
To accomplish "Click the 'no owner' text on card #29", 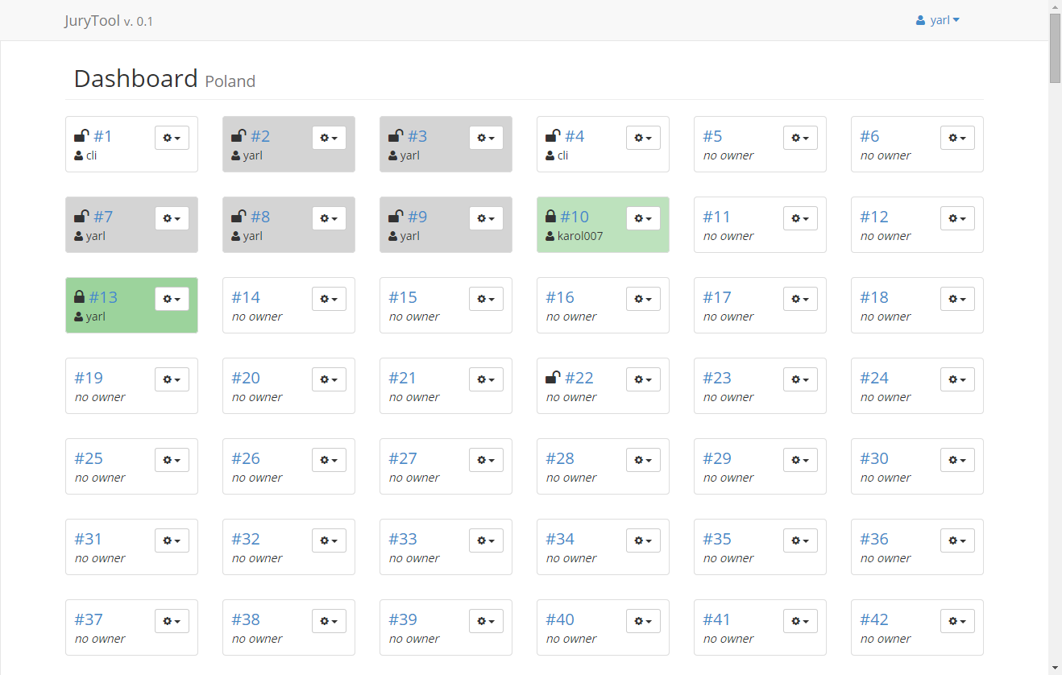I will [x=728, y=478].
